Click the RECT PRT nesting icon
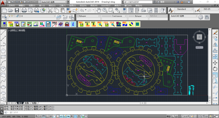 click(x=87, y=24)
